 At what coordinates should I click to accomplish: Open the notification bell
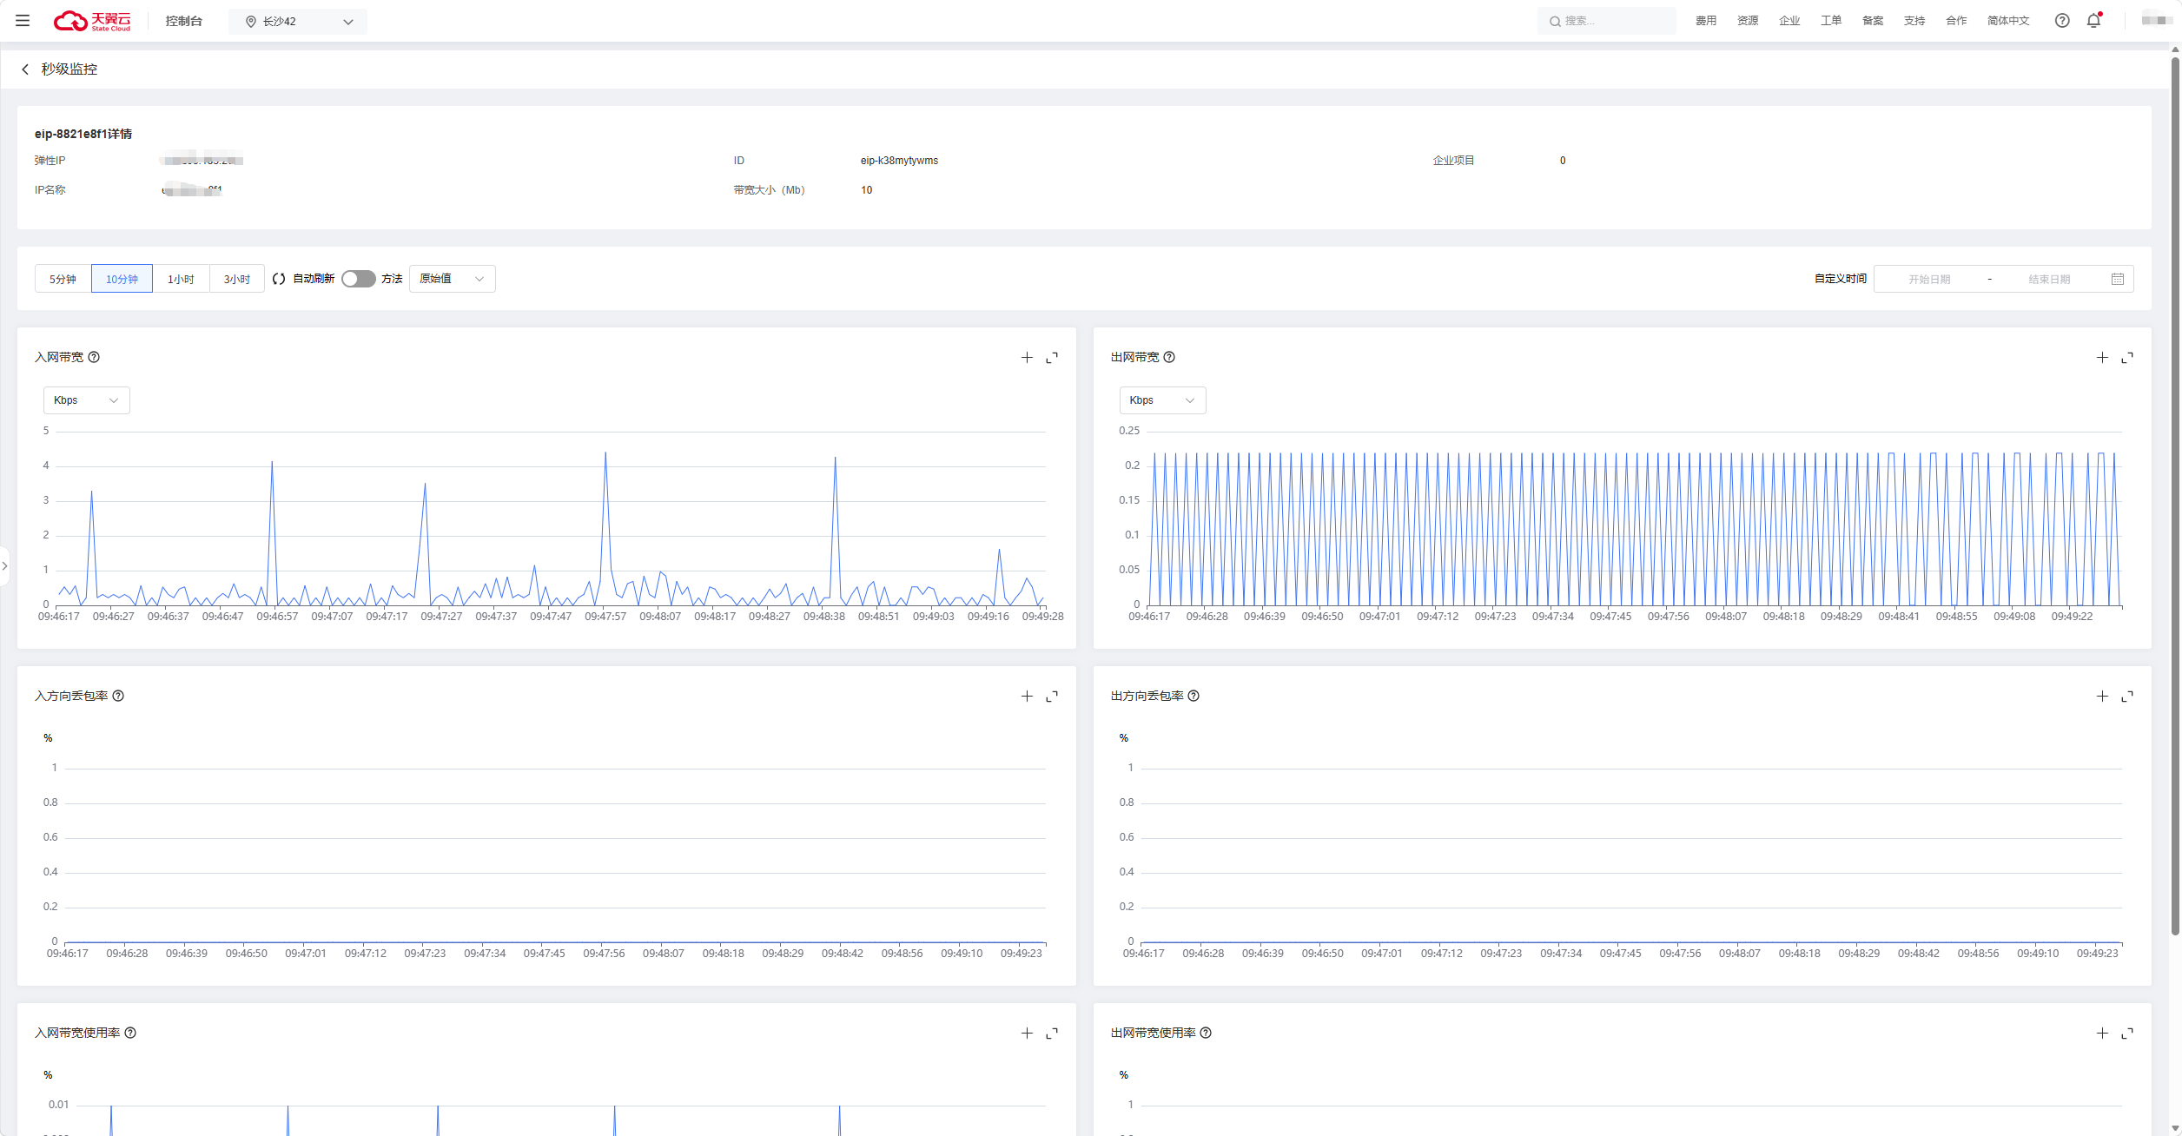(2093, 21)
